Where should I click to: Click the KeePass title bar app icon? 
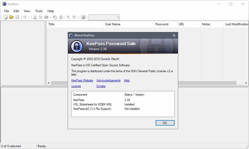pyautogui.click(x=4, y=4)
